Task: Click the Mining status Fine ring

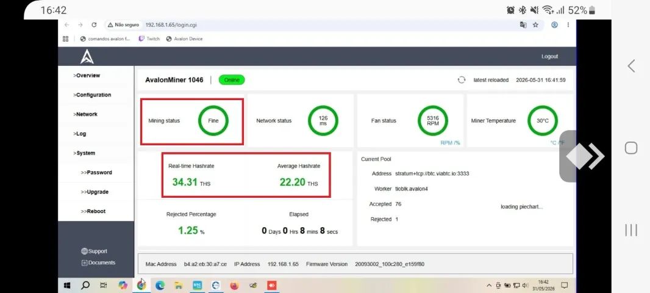Action: (x=213, y=121)
